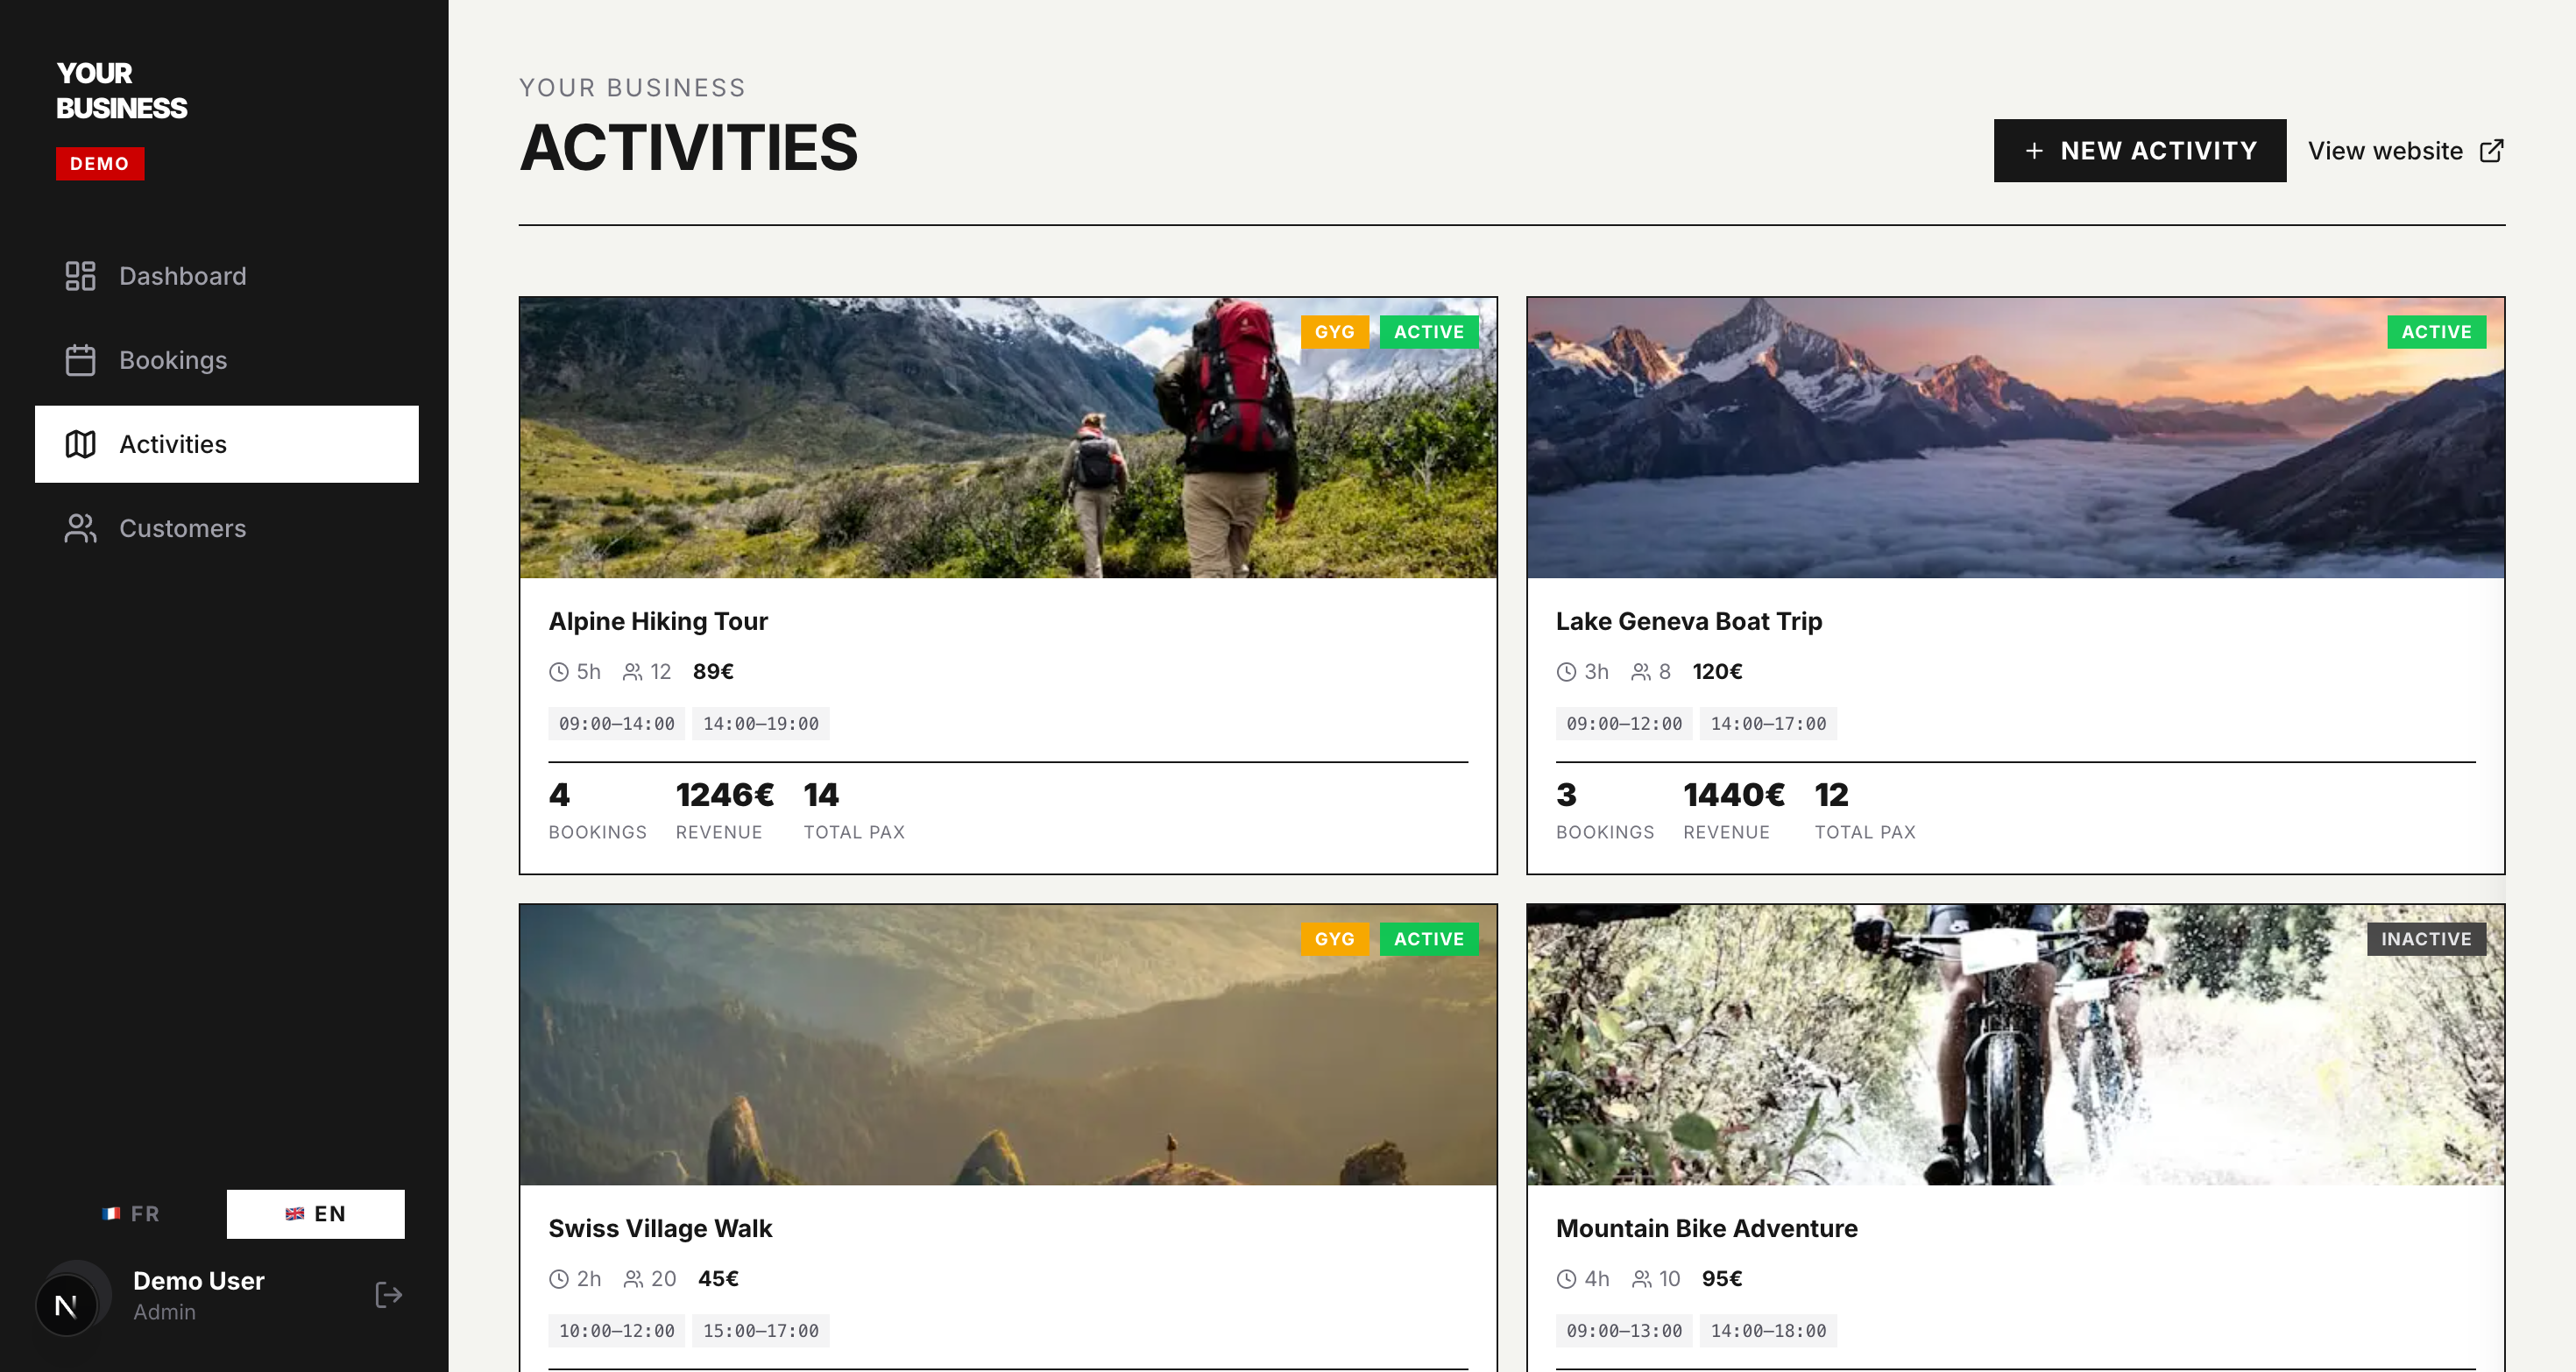The image size is (2576, 1372).
Task: Switch language to EN
Action: (x=316, y=1214)
